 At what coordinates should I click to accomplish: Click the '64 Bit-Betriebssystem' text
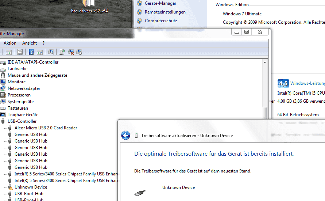click(298, 115)
